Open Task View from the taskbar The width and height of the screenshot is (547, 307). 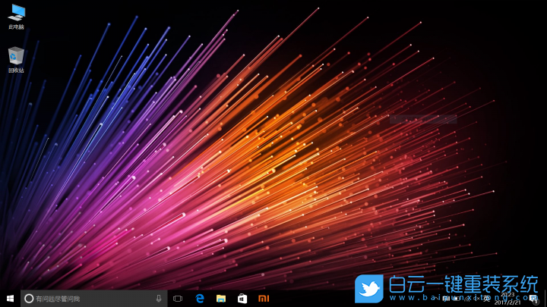click(x=178, y=299)
